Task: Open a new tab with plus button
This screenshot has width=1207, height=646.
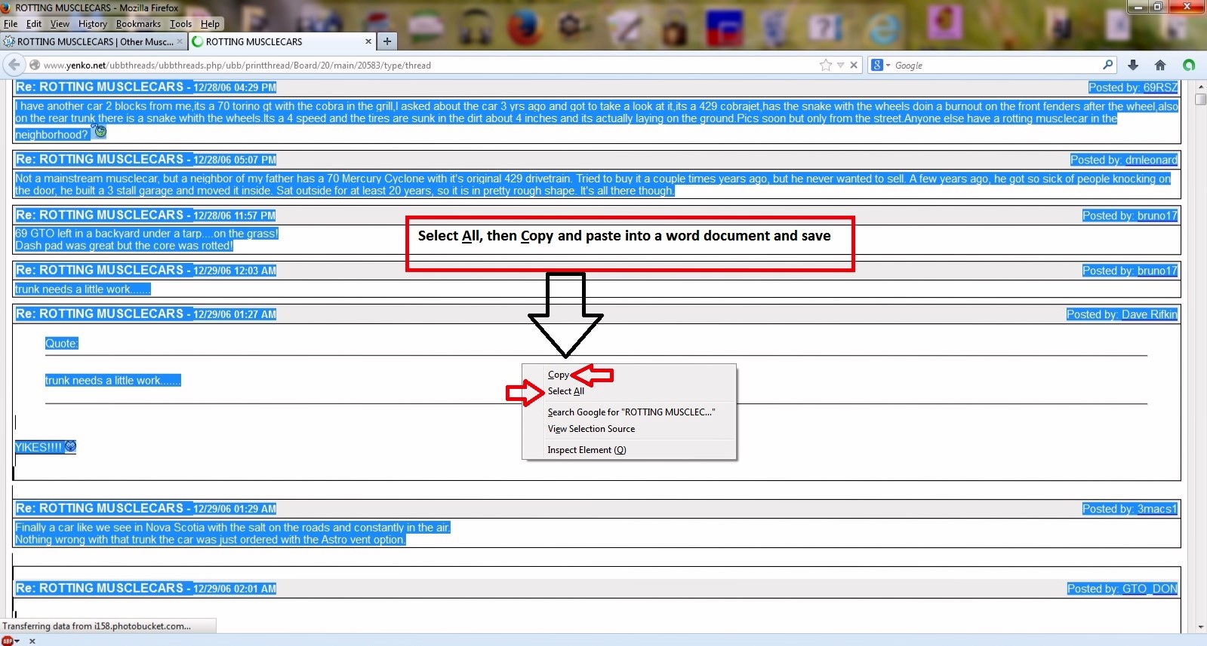Action: coord(387,41)
